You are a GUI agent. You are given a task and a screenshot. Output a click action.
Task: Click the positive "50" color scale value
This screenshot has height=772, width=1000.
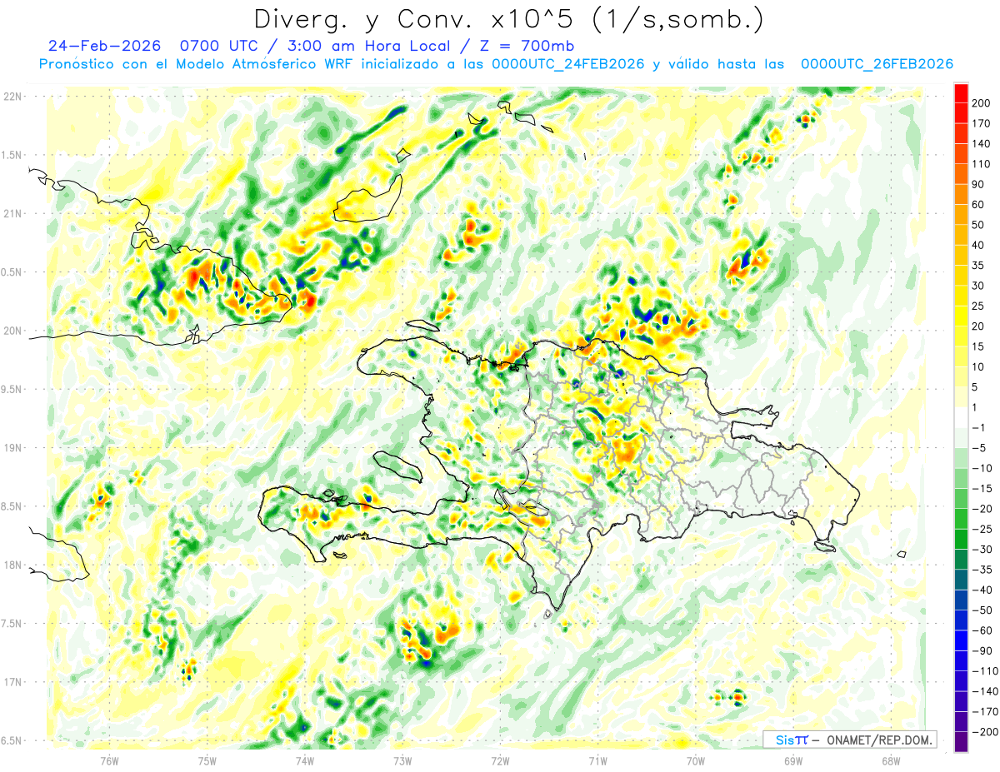(978, 225)
